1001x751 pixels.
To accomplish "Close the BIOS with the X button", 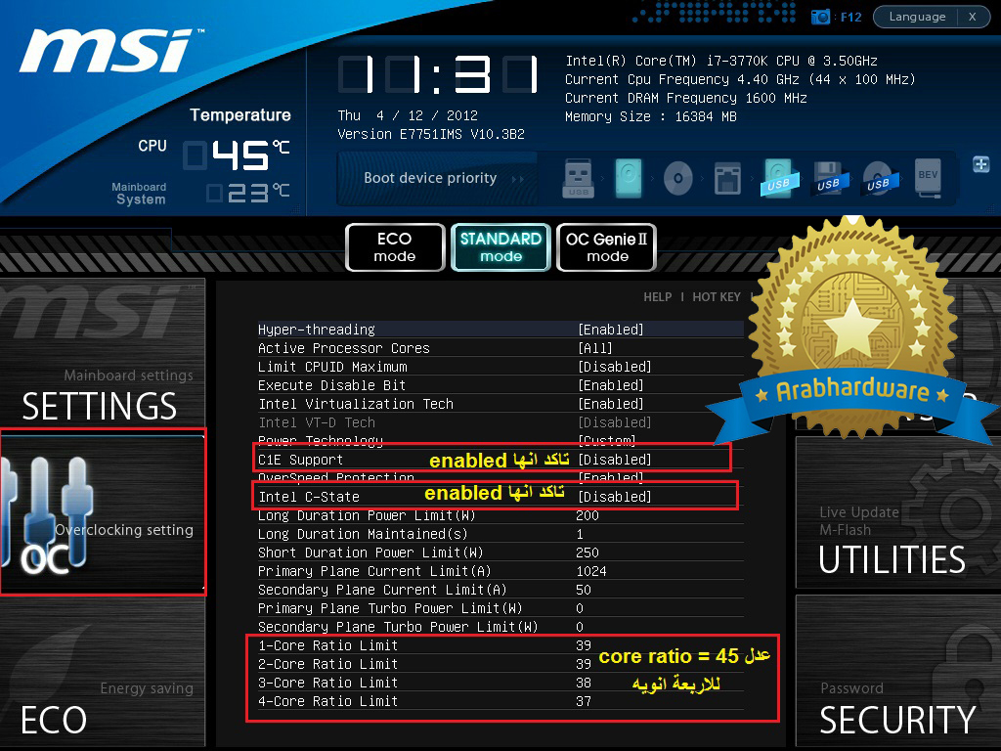I will pyautogui.click(x=973, y=17).
